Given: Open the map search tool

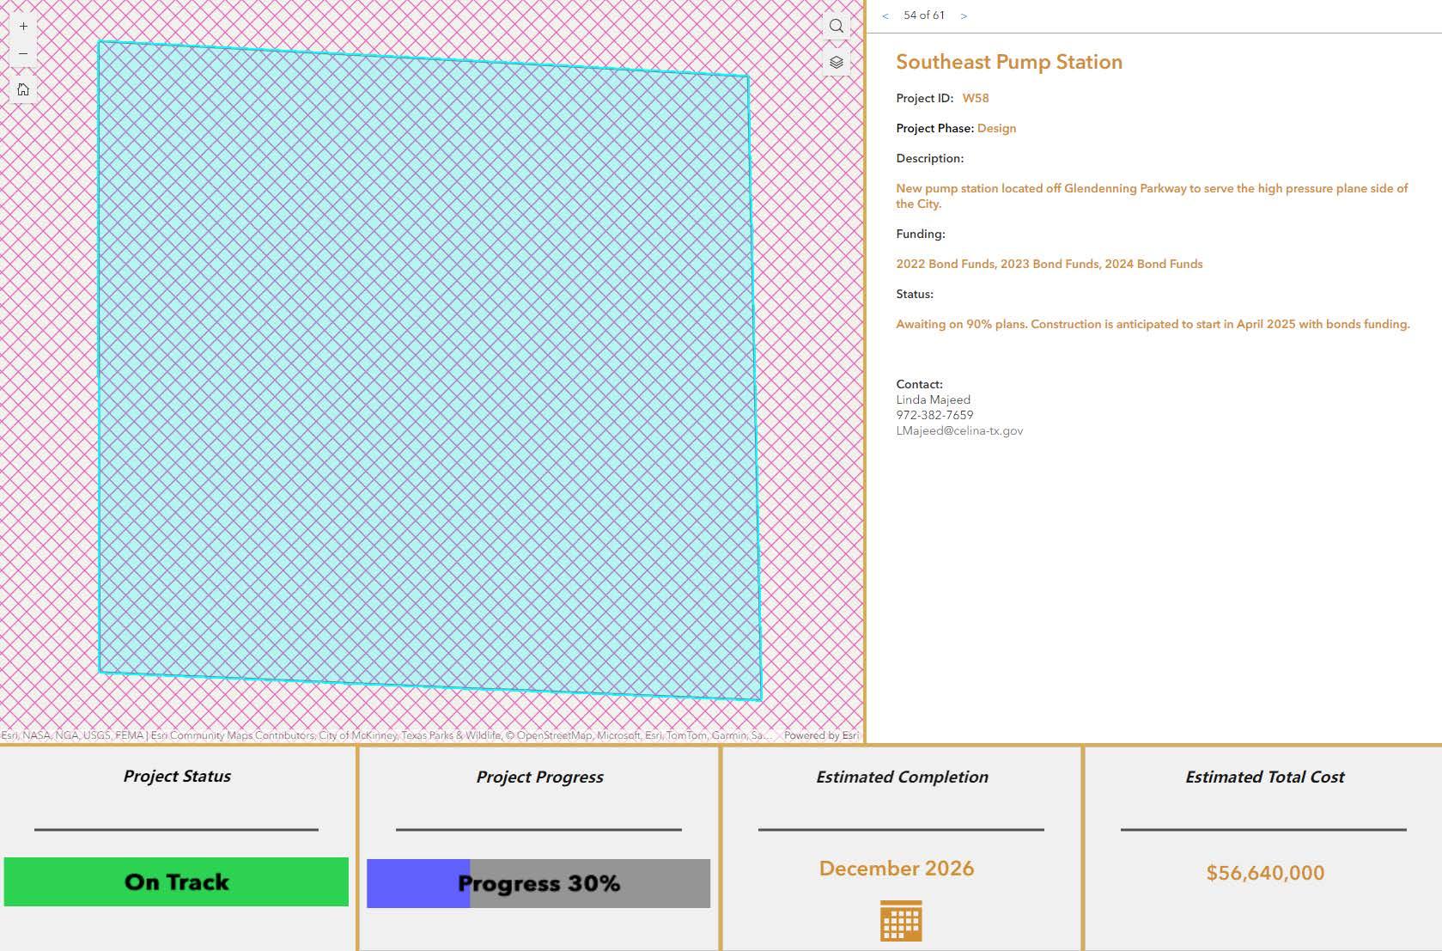Looking at the screenshot, I should pos(837,26).
